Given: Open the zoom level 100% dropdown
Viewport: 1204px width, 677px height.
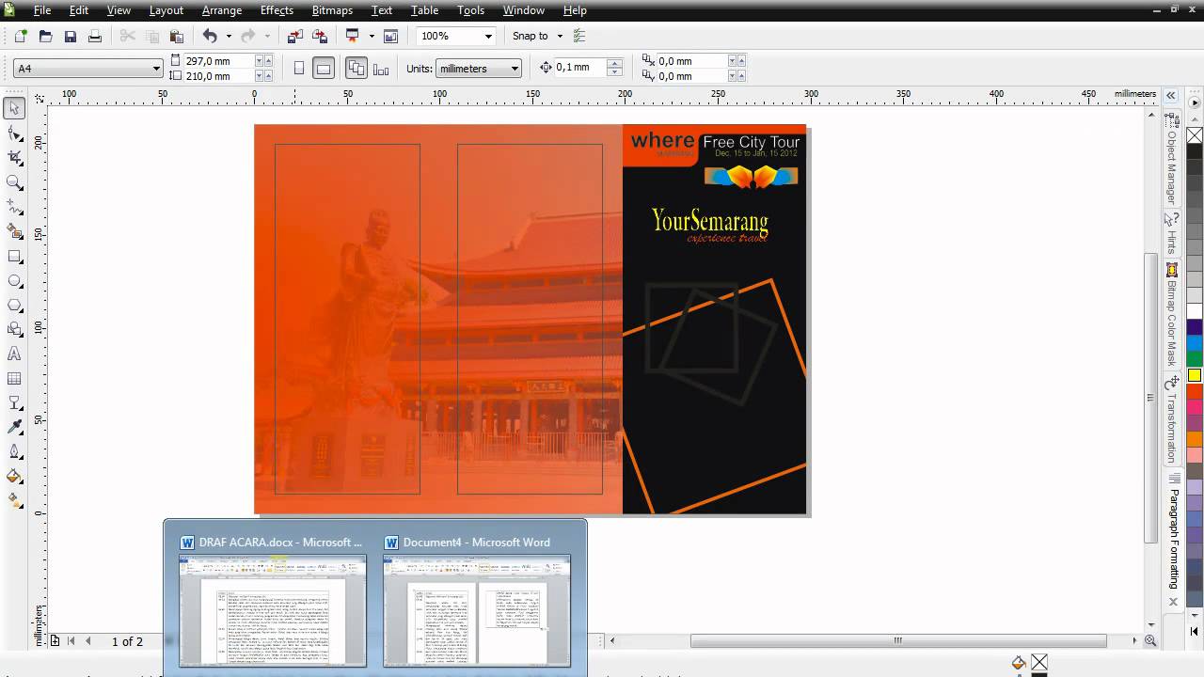Looking at the screenshot, I should point(488,36).
